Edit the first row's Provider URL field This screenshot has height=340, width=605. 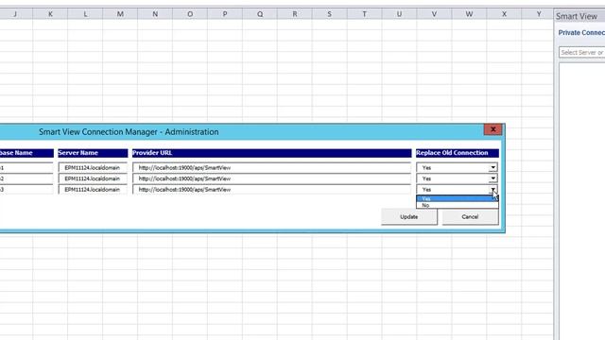(x=271, y=168)
